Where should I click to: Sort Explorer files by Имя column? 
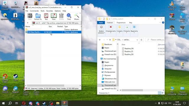[123, 44]
